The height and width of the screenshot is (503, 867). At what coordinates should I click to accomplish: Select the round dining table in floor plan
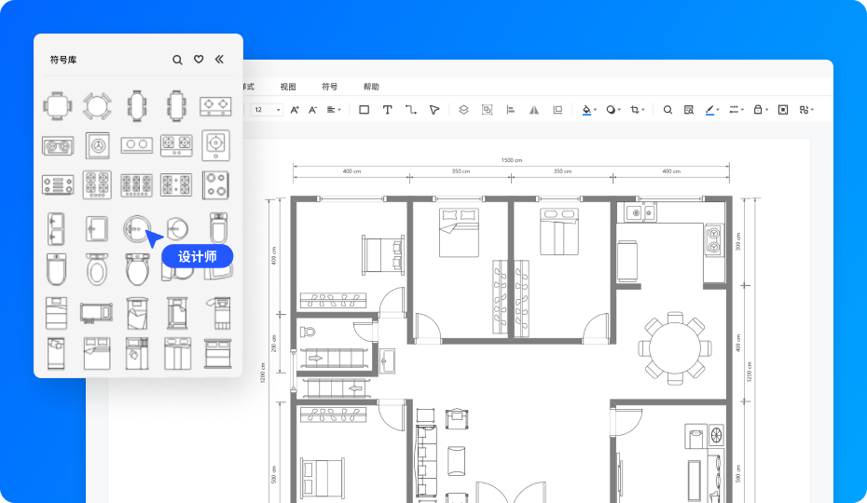675,348
